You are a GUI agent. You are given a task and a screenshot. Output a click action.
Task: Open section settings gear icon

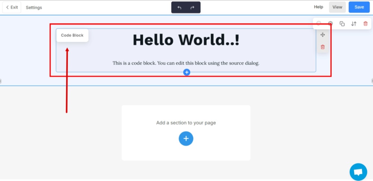point(330,24)
